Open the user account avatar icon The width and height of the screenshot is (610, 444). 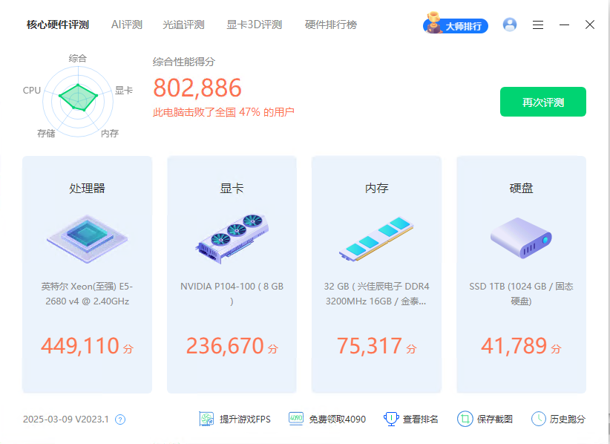[x=510, y=25]
